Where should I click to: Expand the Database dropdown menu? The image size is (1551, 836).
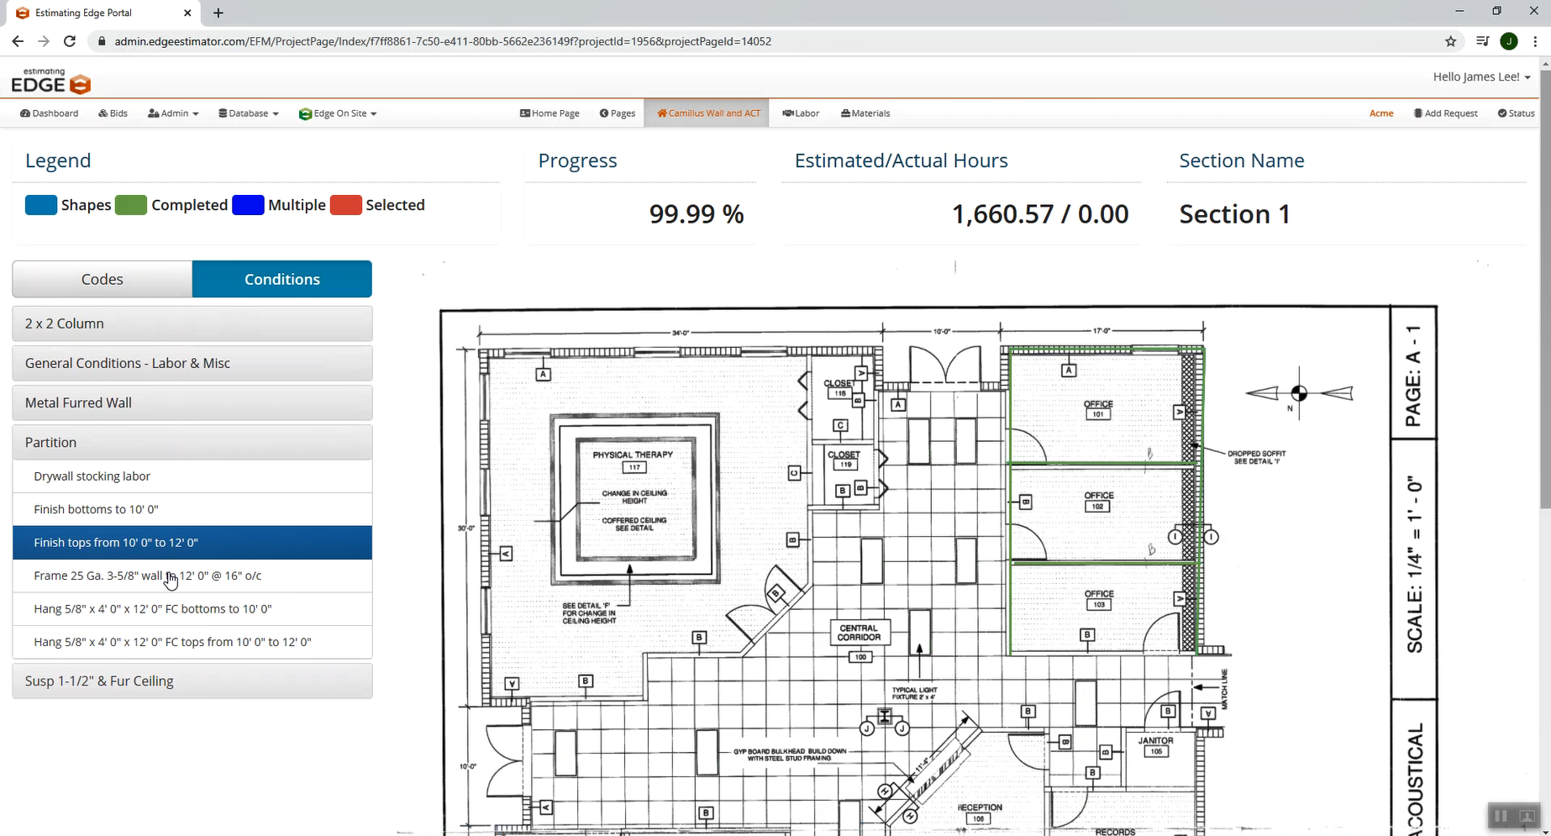click(x=249, y=113)
